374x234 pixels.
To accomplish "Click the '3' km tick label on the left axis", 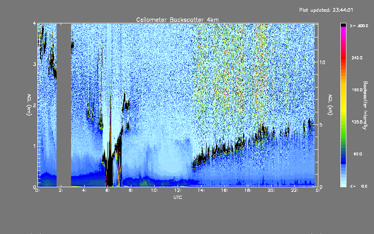I will click(x=35, y=64).
